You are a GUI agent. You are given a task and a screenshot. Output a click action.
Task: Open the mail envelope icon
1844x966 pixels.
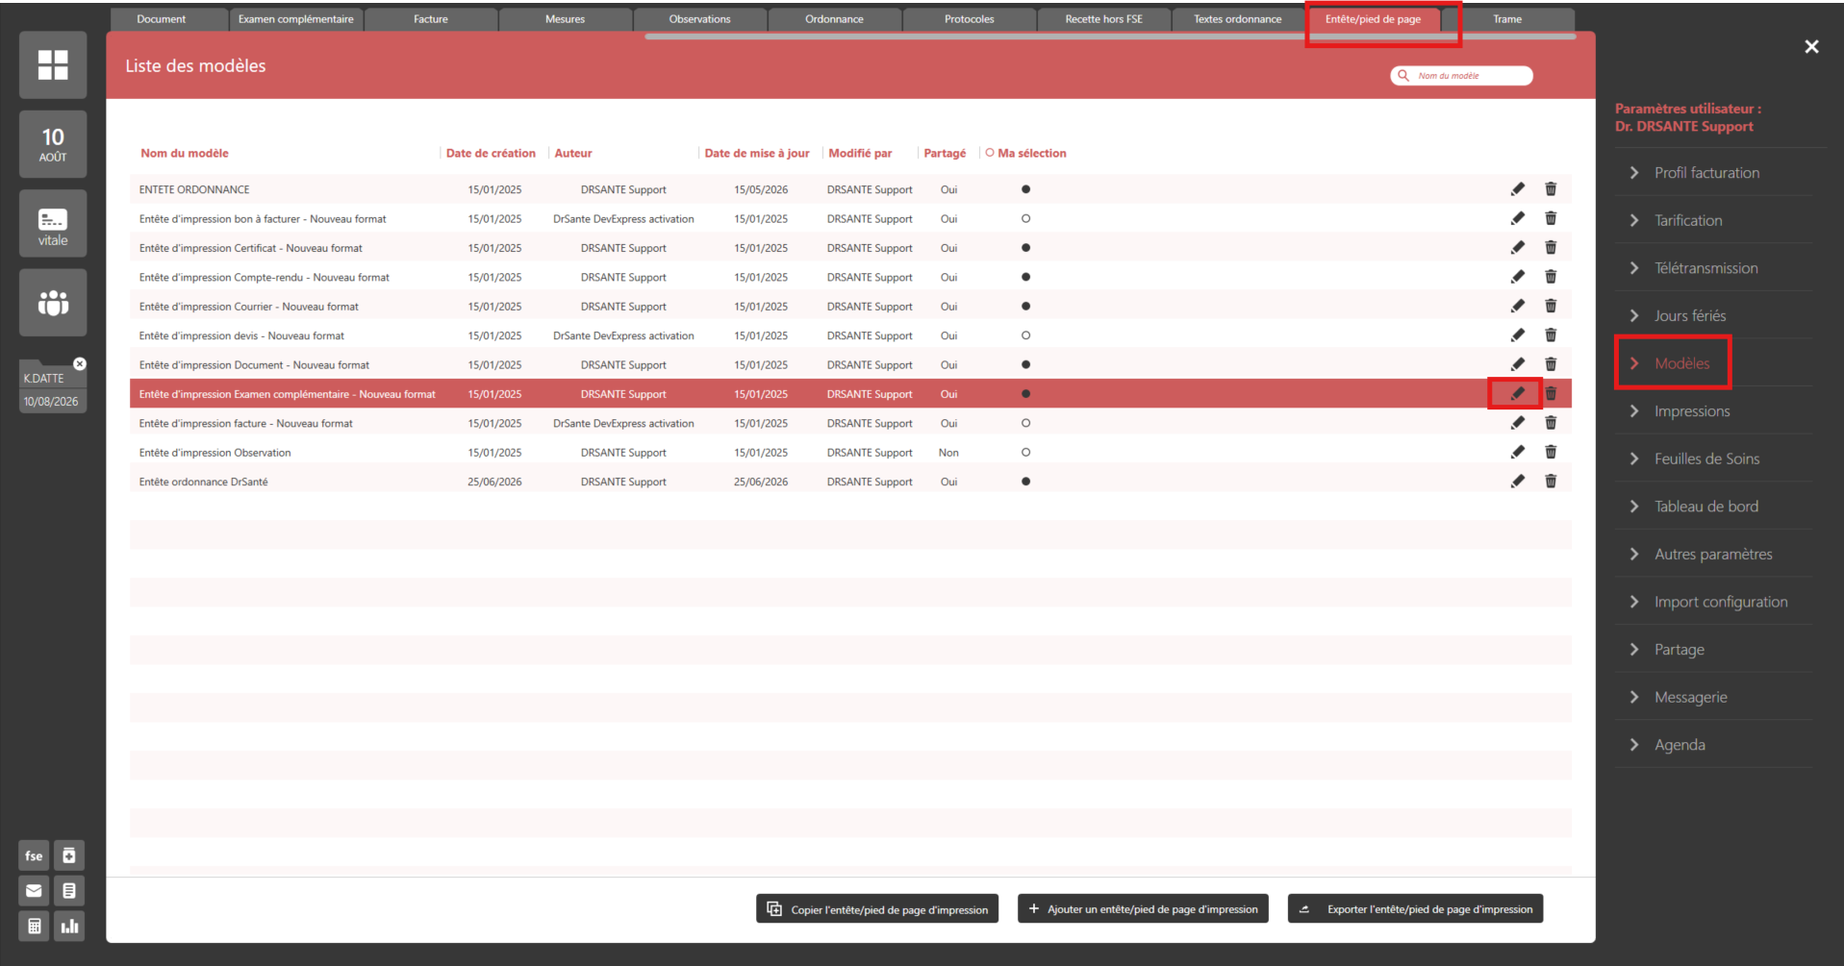[34, 891]
